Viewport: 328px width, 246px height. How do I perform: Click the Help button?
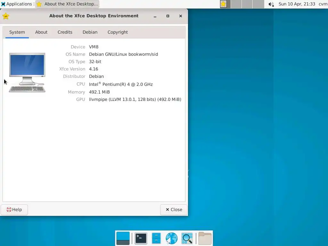tap(14, 209)
